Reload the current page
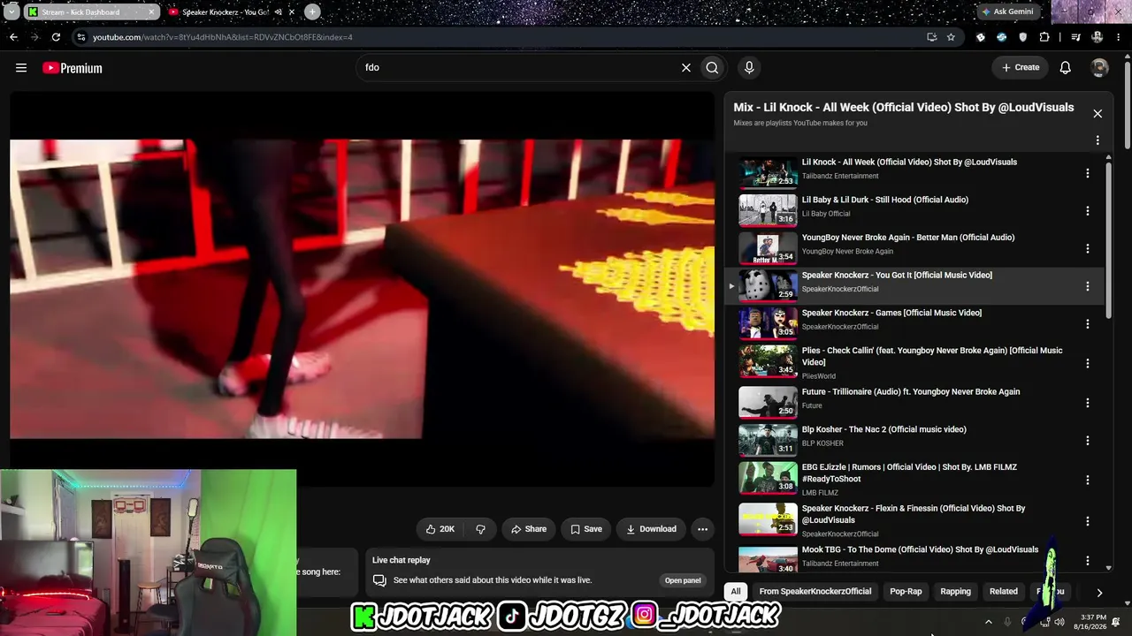The height and width of the screenshot is (636, 1132). [x=56, y=37]
